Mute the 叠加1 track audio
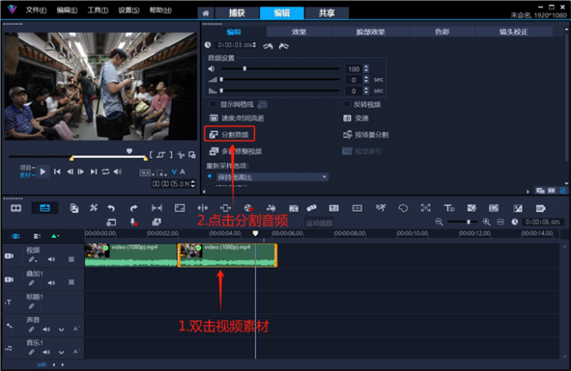Image resolution: width=571 pixels, height=371 pixels. pyautogui.click(x=51, y=283)
